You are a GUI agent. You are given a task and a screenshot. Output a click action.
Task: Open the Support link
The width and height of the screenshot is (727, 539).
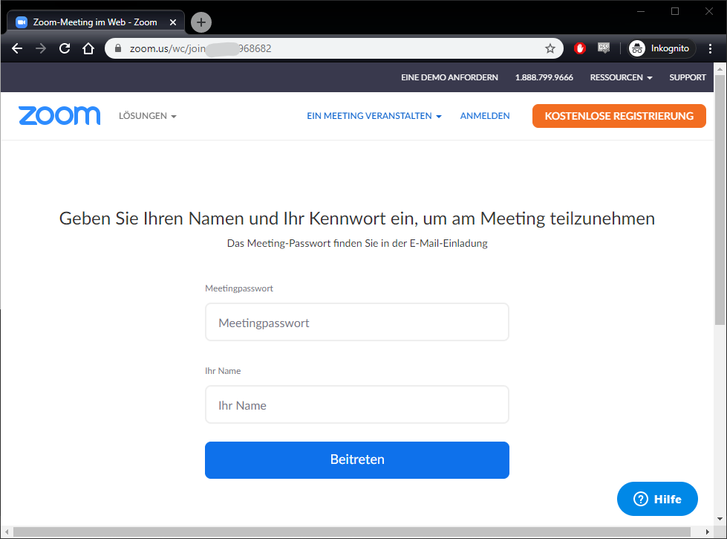[688, 77]
